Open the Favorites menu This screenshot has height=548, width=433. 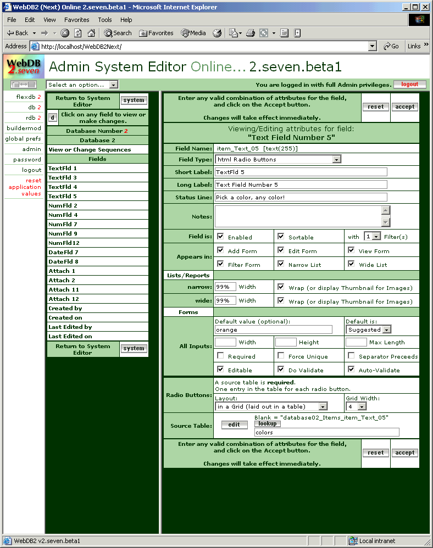(x=76, y=20)
